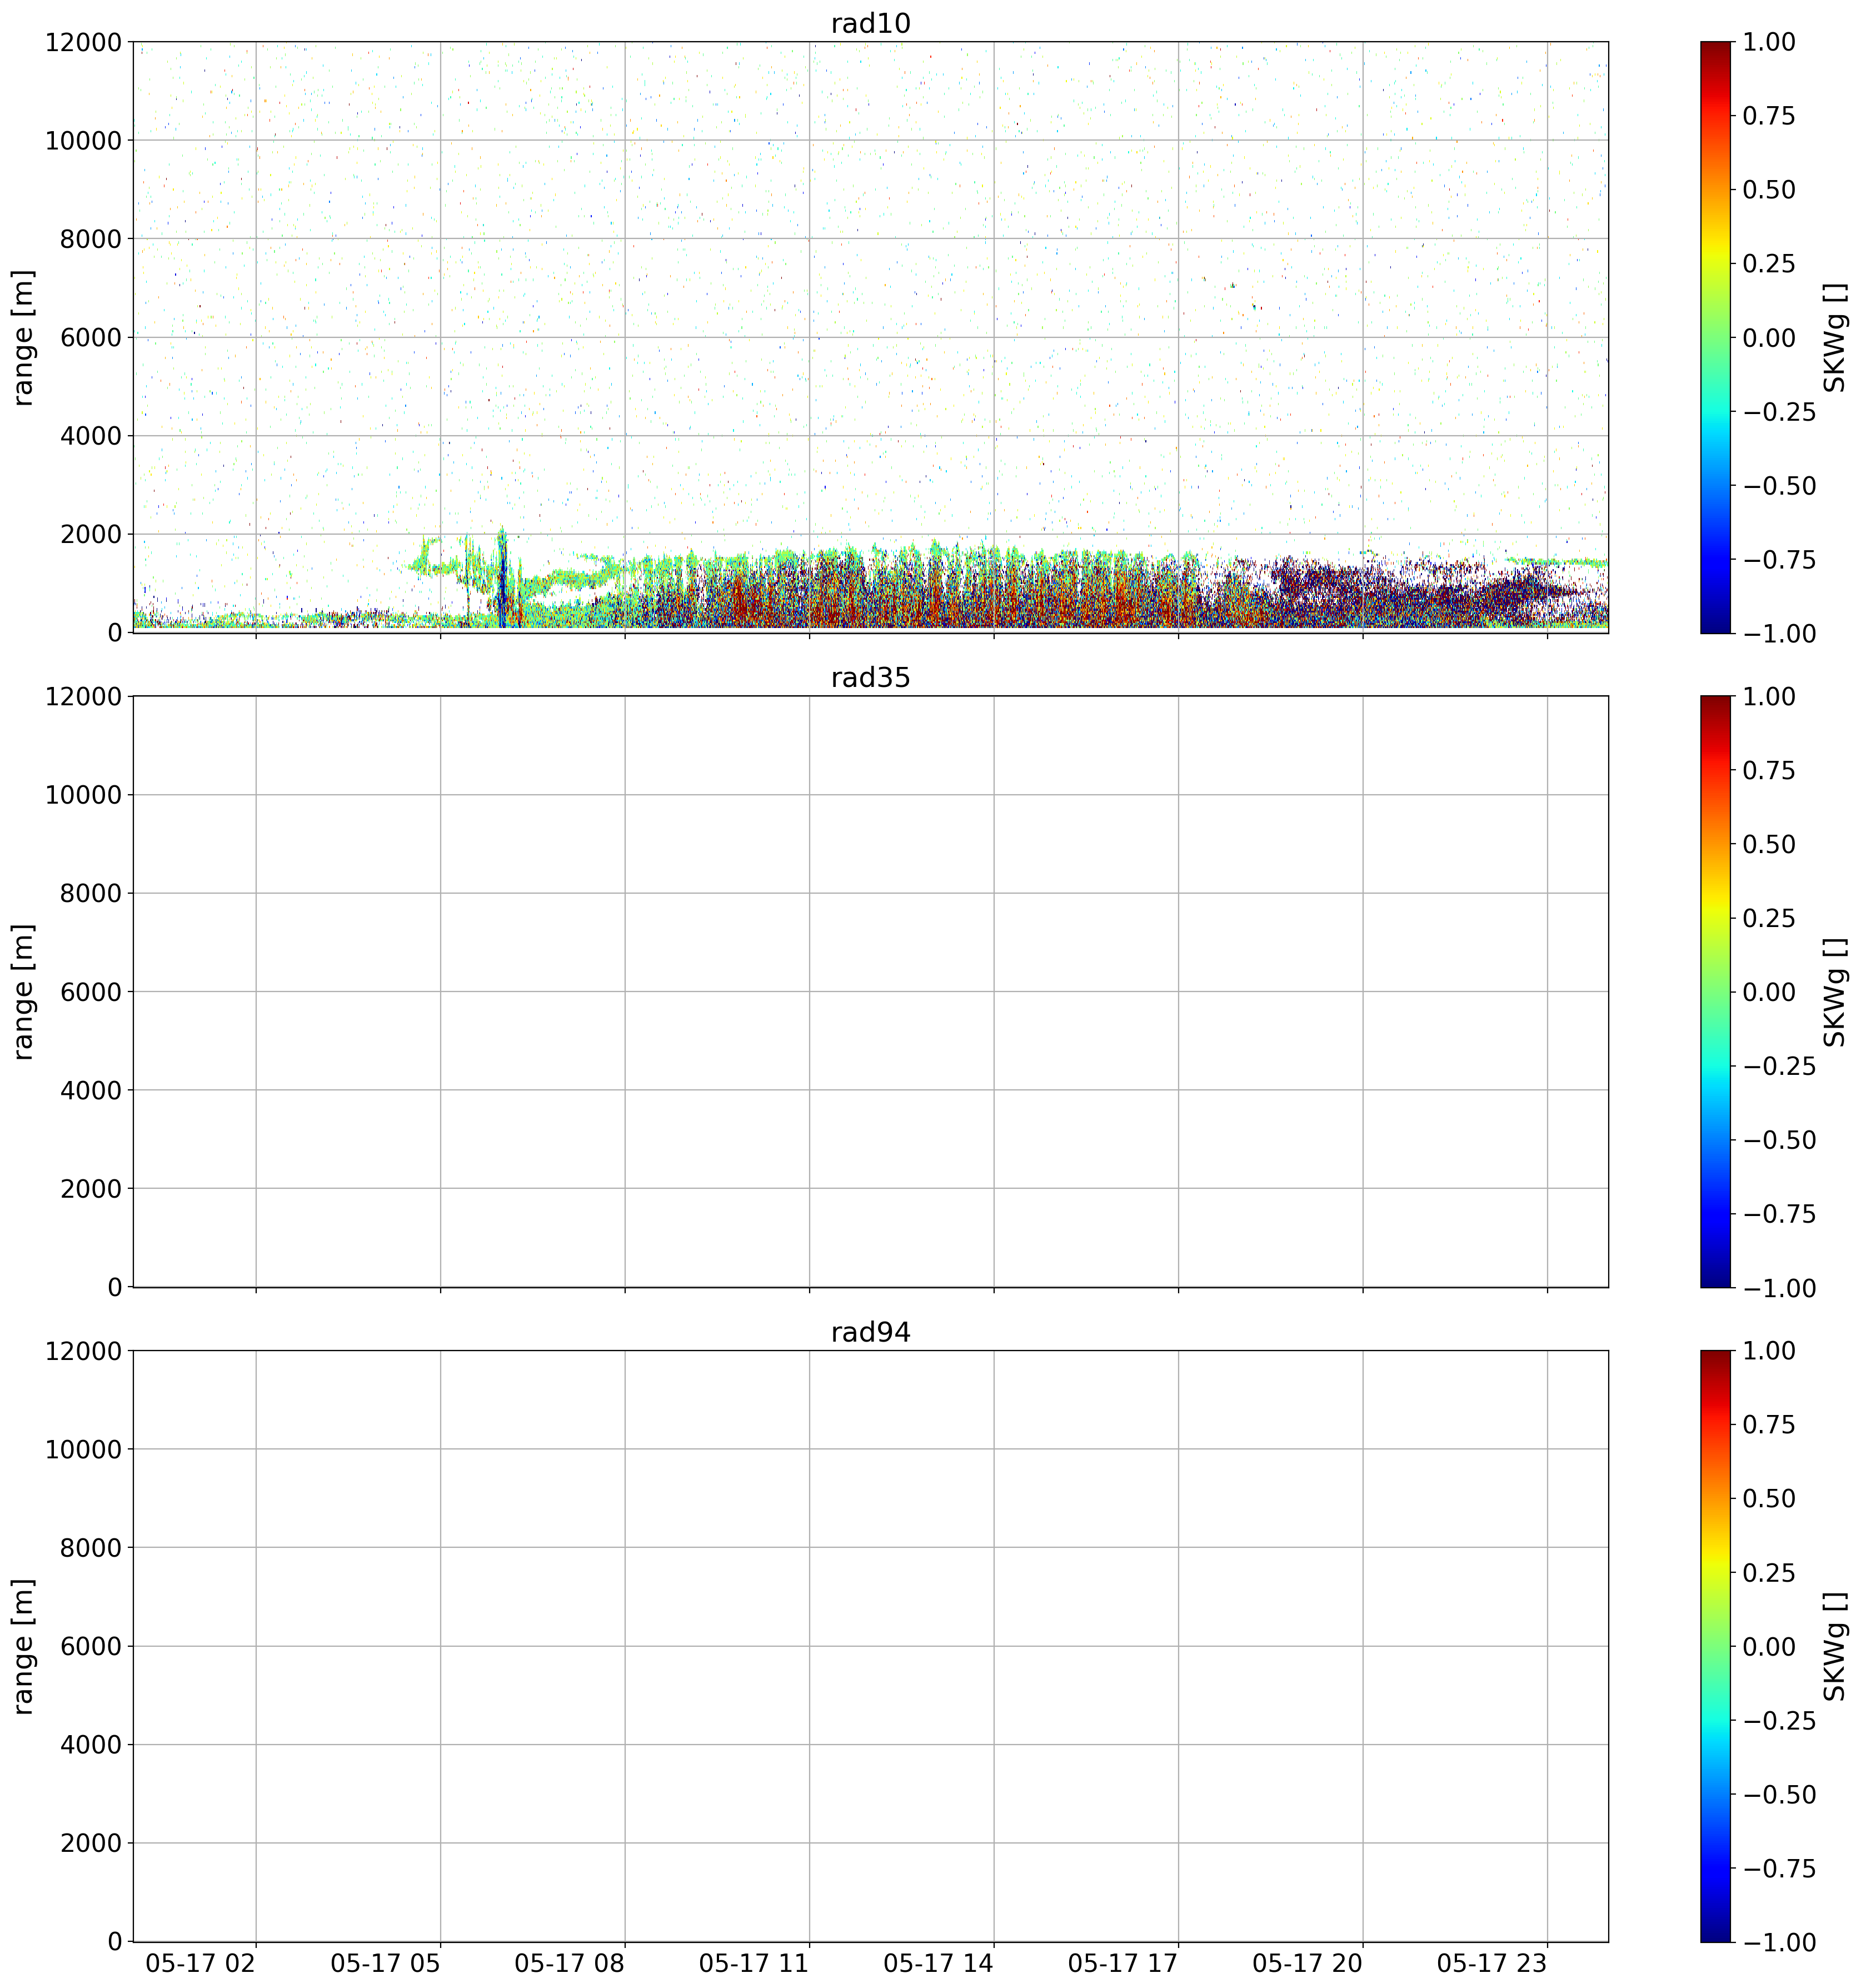Click the '05-17 14' x-axis label

tap(938, 1964)
